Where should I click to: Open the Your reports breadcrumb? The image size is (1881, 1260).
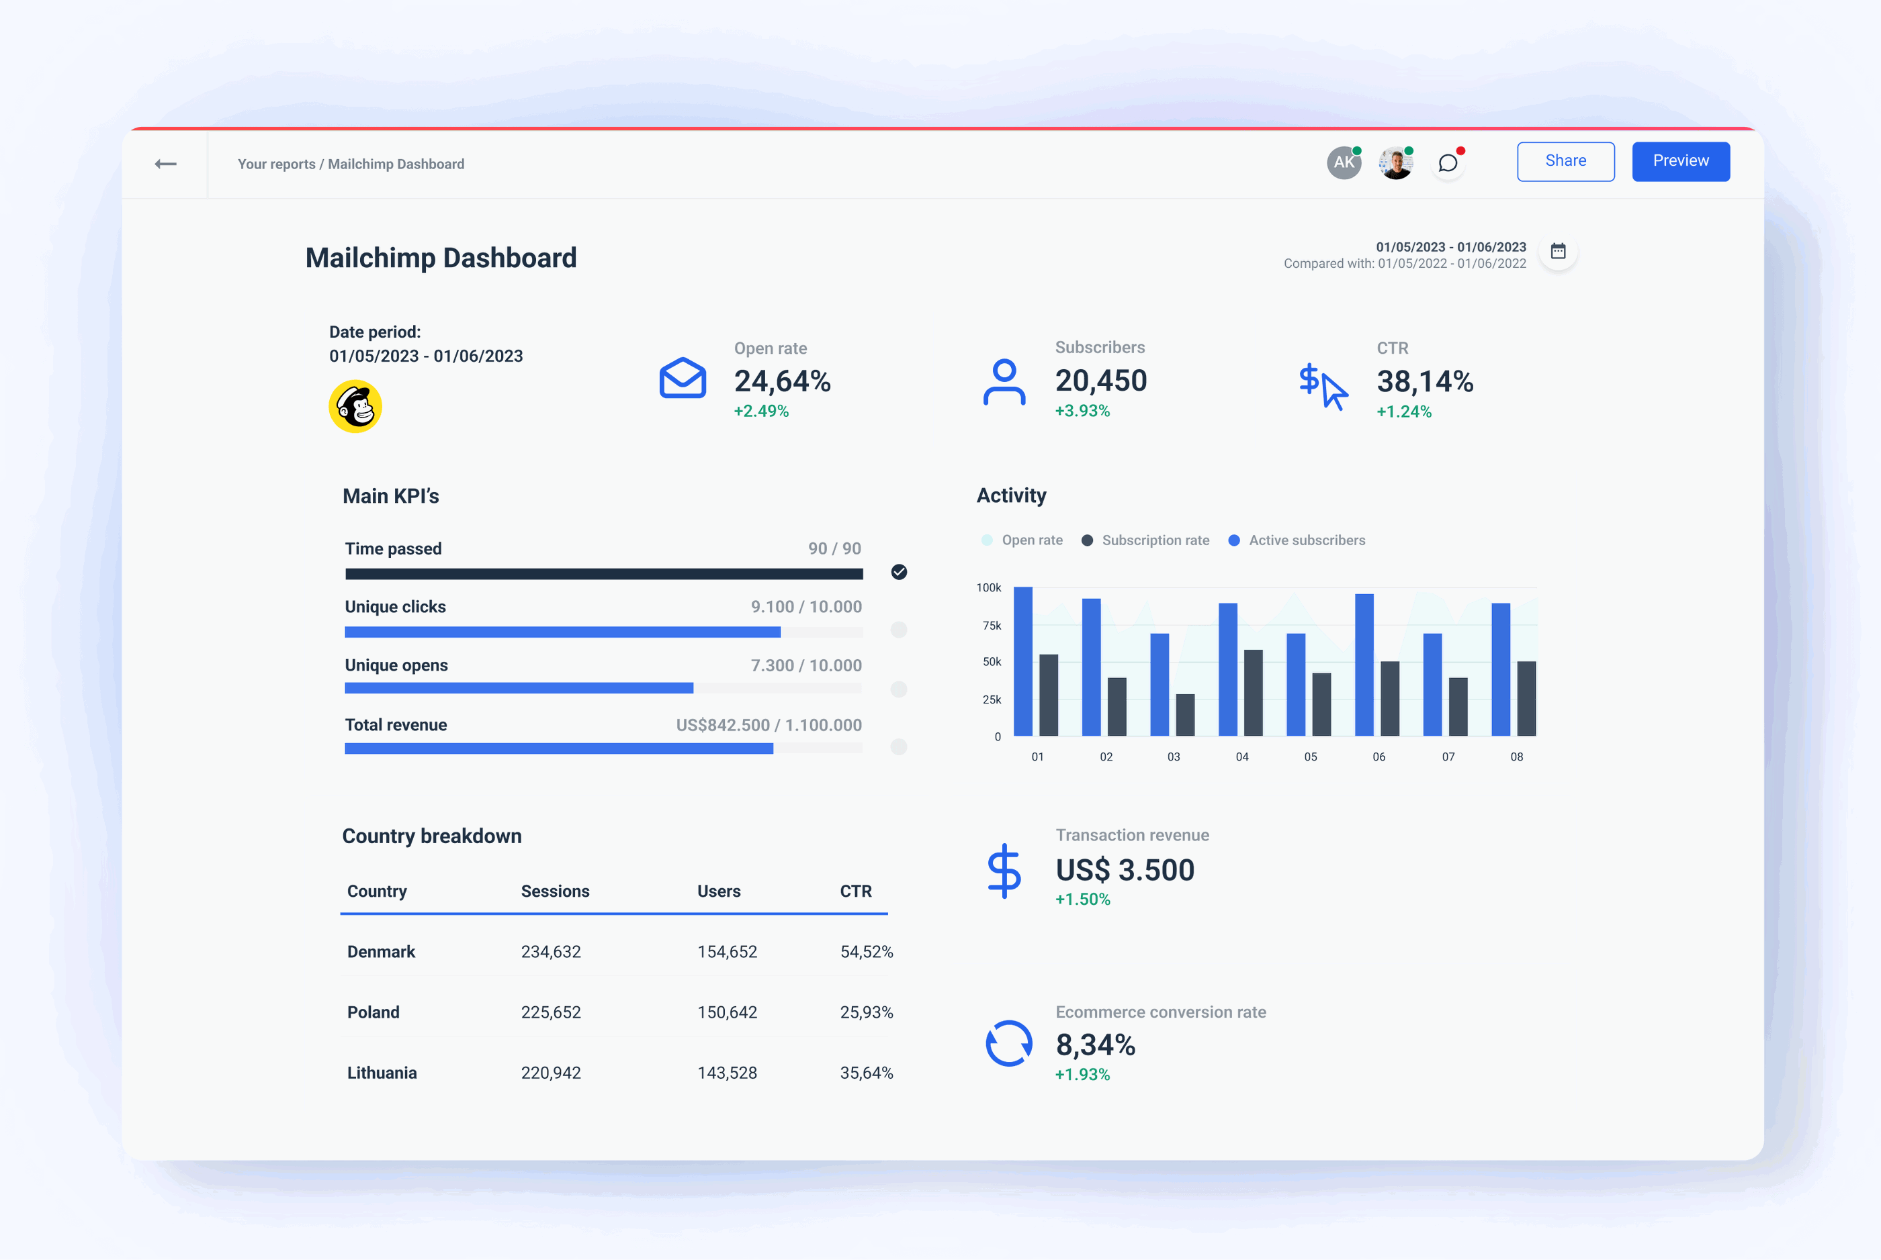coord(277,163)
